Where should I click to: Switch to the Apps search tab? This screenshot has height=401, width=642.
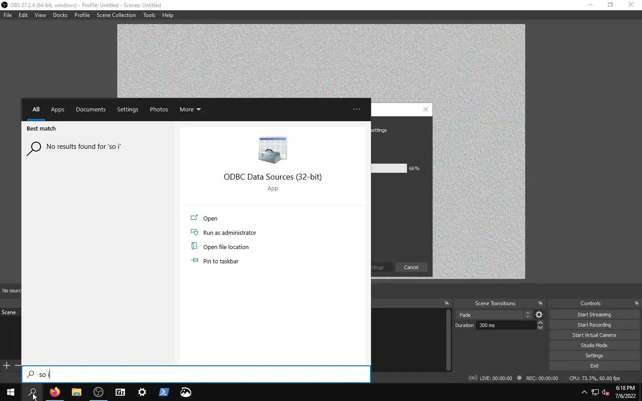(x=58, y=109)
